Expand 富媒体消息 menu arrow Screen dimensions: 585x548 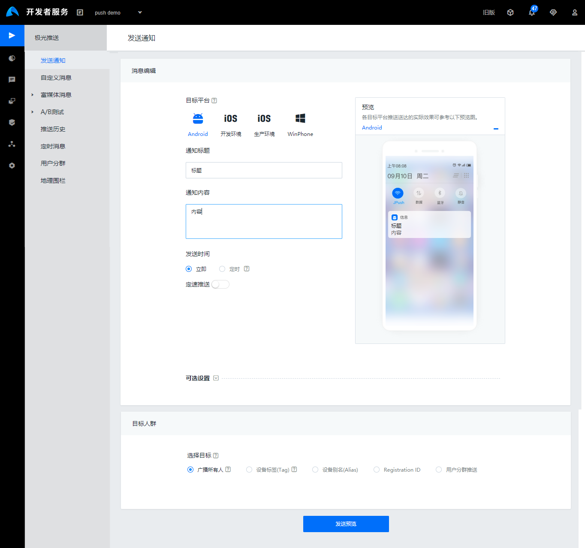[32, 95]
